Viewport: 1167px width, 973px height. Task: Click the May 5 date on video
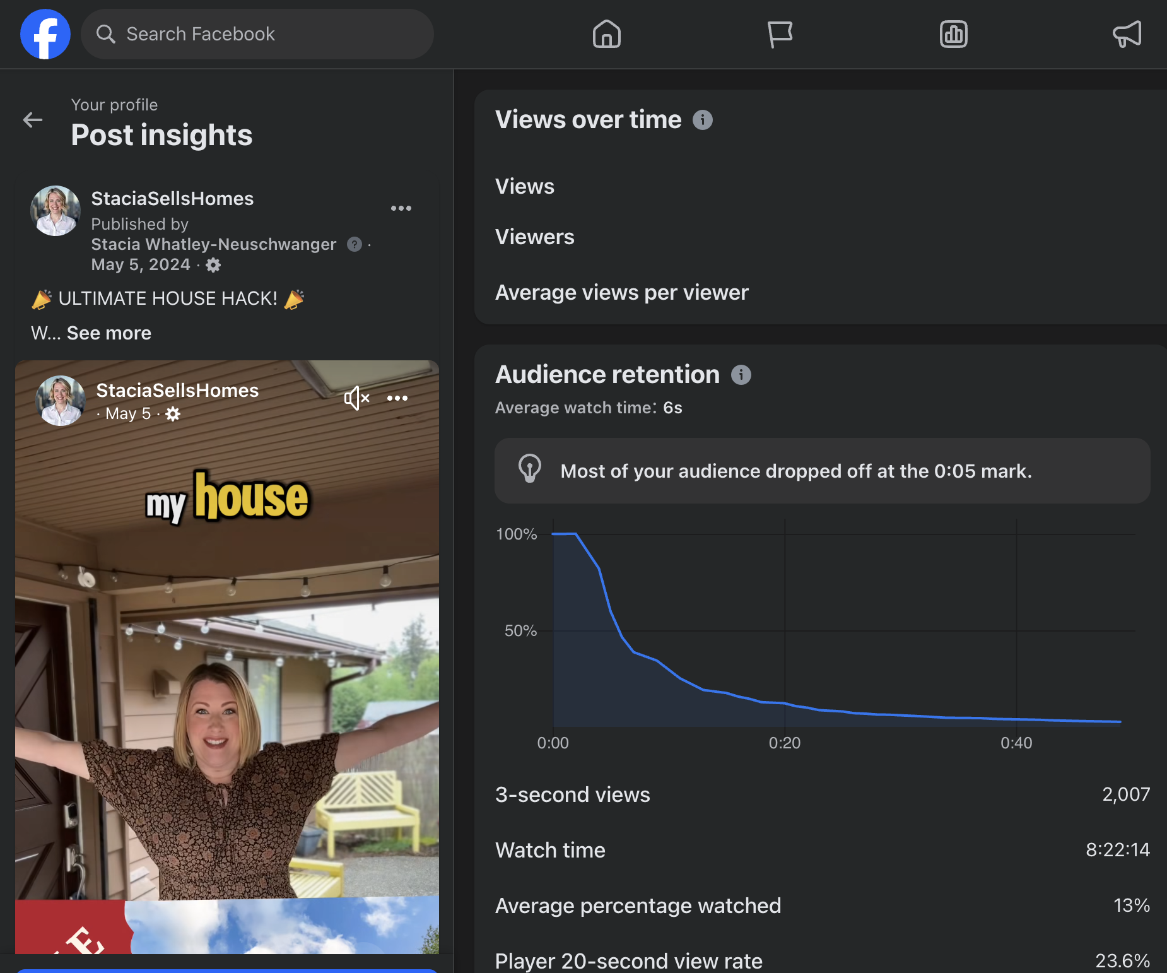point(128,414)
